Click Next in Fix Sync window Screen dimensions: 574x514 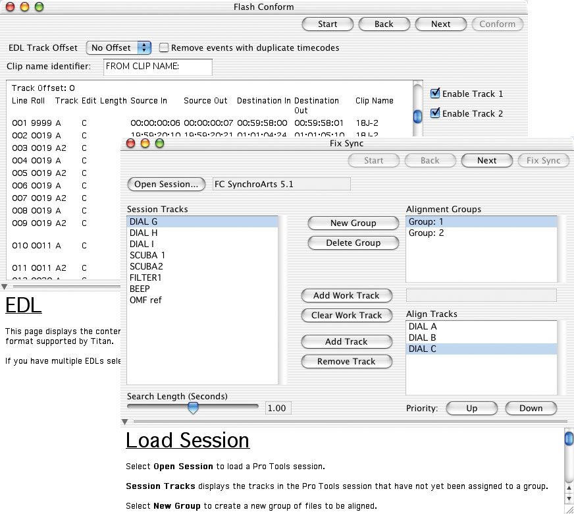(486, 160)
